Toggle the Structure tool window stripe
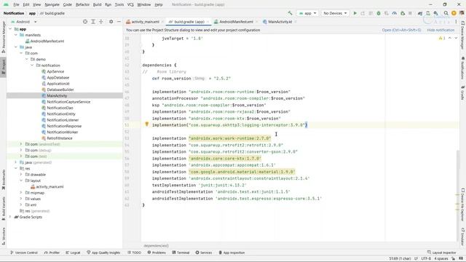Viewport: 466px width, 262px height. (x=4, y=236)
